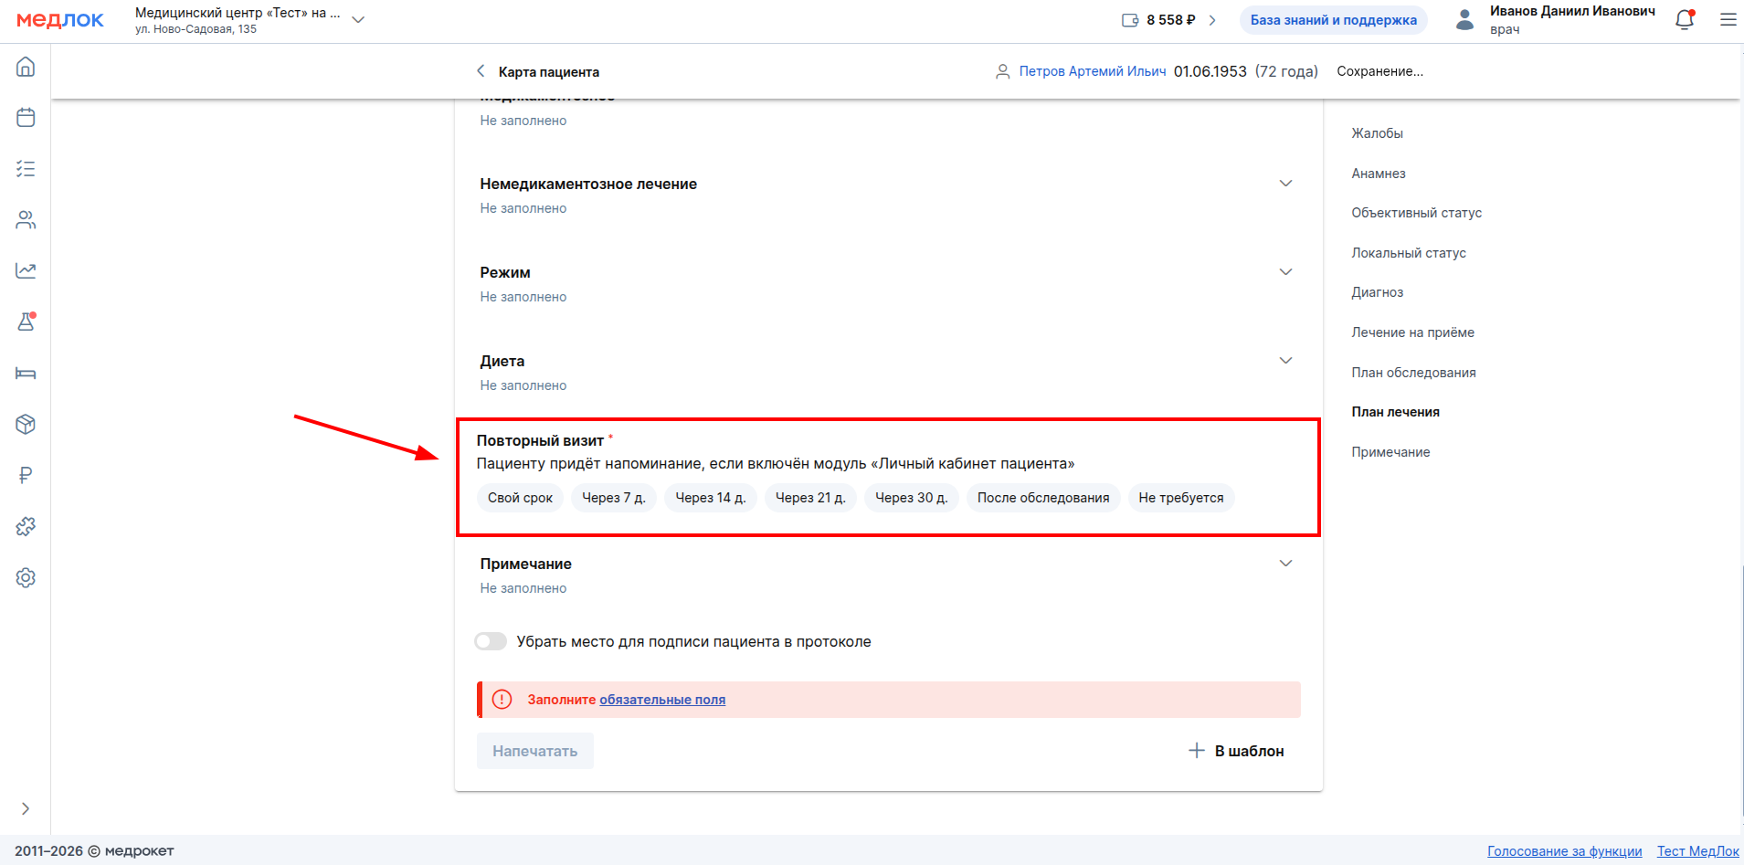The width and height of the screenshot is (1744, 865).
Task: Open the medical center selector dropdown
Action: tap(358, 20)
